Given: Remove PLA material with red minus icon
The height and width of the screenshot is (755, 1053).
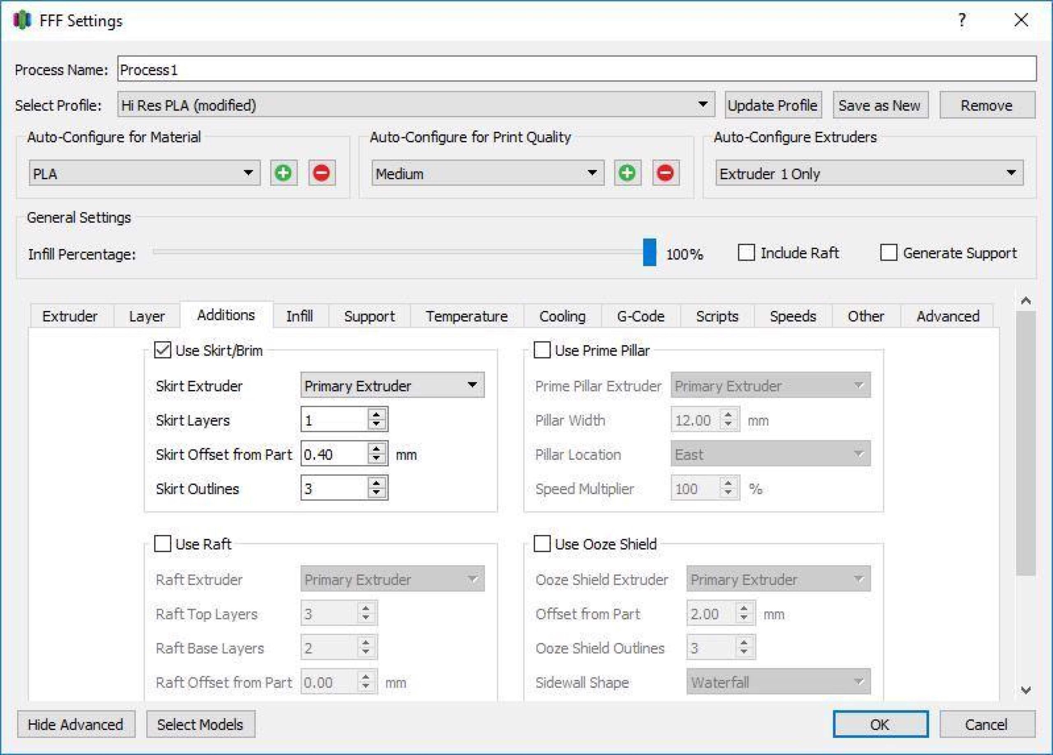Looking at the screenshot, I should (x=322, y=173).
